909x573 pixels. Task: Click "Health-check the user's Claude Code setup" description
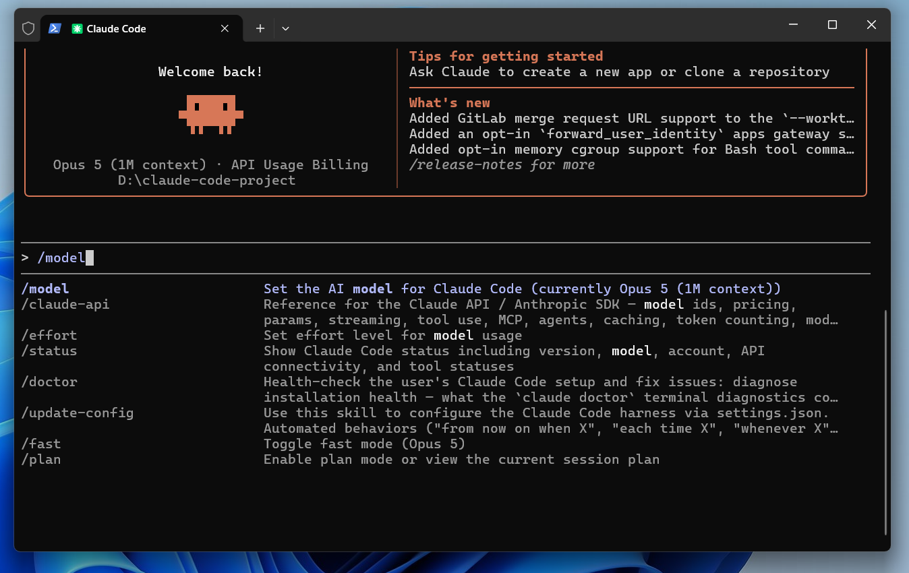551,390
